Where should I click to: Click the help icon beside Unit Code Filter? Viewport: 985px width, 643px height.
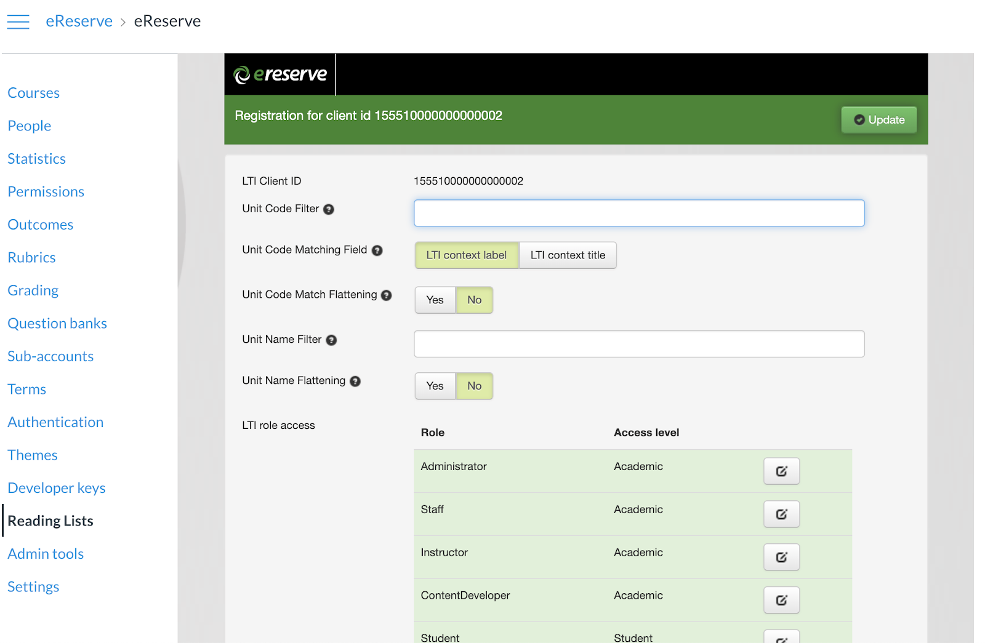pos(329,209)
